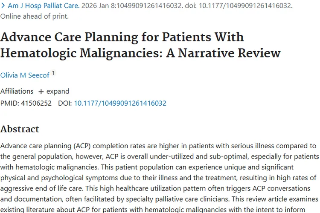Click the chevron icon before the journal name
The width and height of the screenshot is (320, 213).
pyautogui.click(x=3, y=6)
